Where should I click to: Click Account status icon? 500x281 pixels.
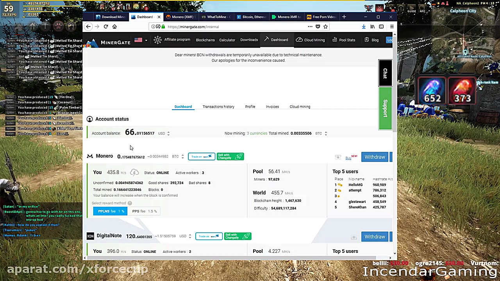pos(89,119)
